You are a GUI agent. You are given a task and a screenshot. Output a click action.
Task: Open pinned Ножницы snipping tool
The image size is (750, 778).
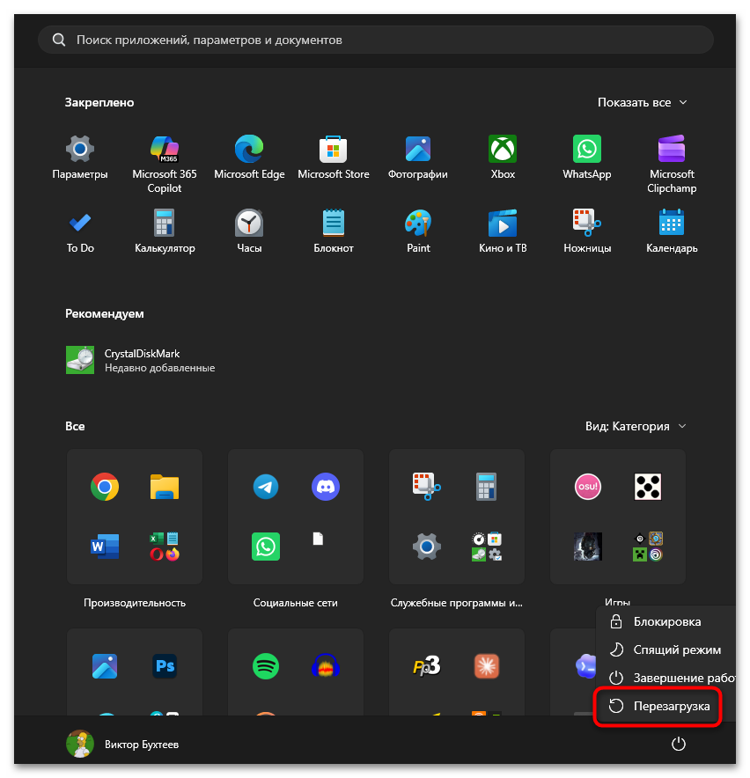pyautogui.click(x=586, y=231)
